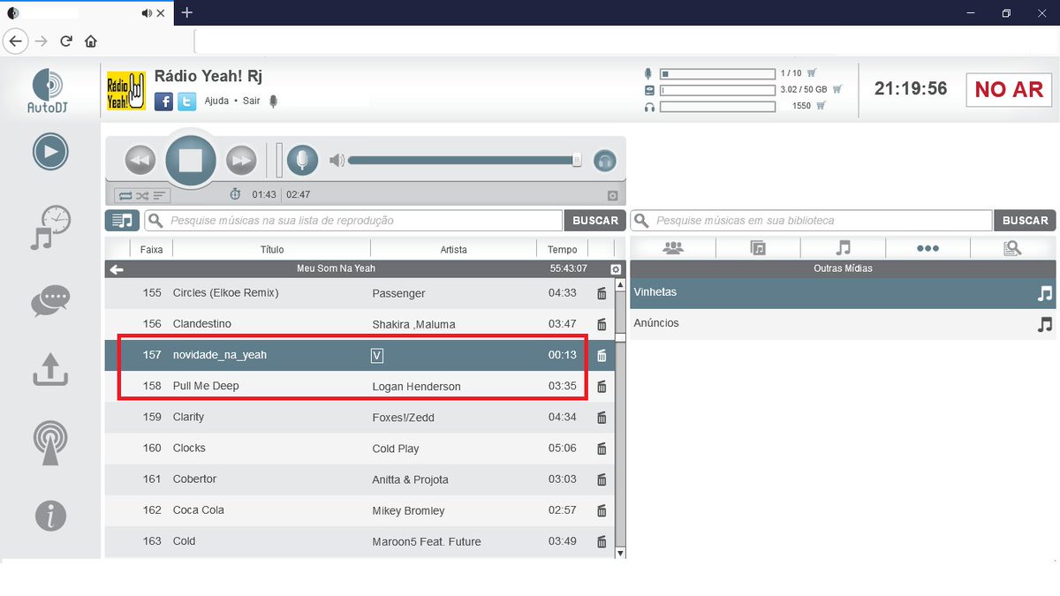
Task: Sort by the Artista column header
Action: [x=454, y=250]
